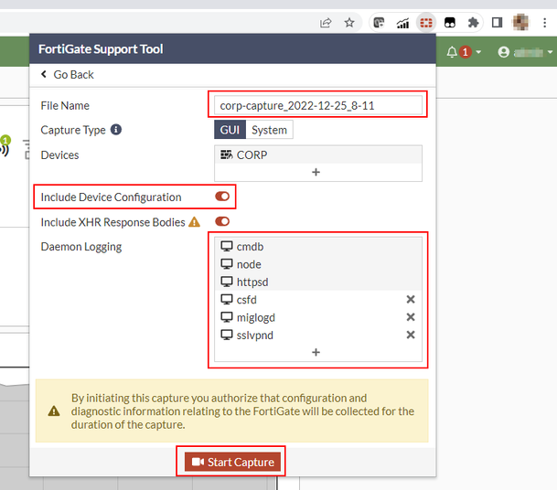Remove the csfd daemon
Image resolution: width=557 pixels, height=490 pixels.
(x=411, y=299)
